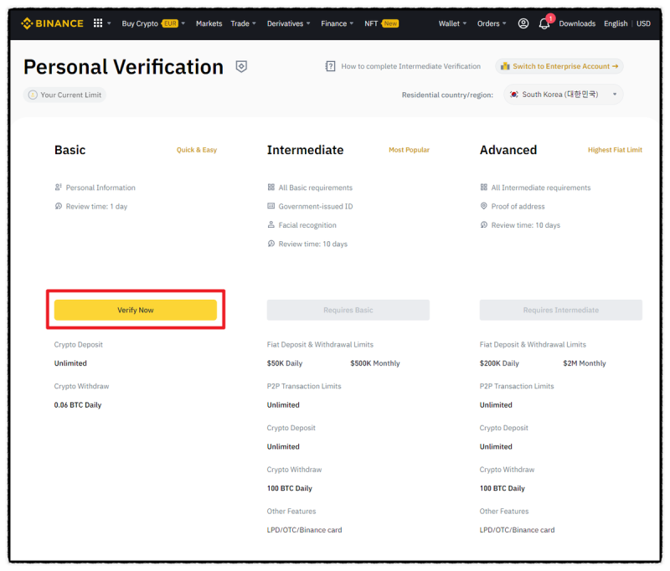Image resolution: width=670 pixels, height=571 pixels.
Task: Click the Intermediate heading
Action: [x=305, y=150]
